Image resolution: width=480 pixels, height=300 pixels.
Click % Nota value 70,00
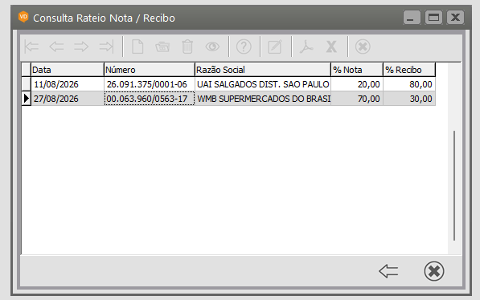click(x=357, y=99)
